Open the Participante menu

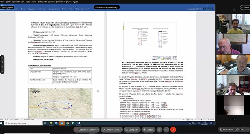(x=42, y=2)
